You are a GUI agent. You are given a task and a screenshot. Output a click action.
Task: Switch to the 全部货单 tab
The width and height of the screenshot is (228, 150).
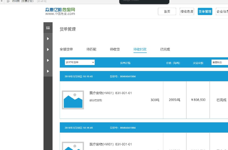click(66, 49)
